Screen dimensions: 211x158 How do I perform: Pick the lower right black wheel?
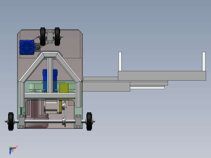(x=89, y=121)
